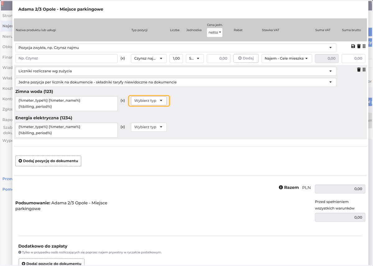Open the Liczniki rozliczane wg zużycia dropdown
The height and width of the screenshot is (266, 373).
[176, 71]
